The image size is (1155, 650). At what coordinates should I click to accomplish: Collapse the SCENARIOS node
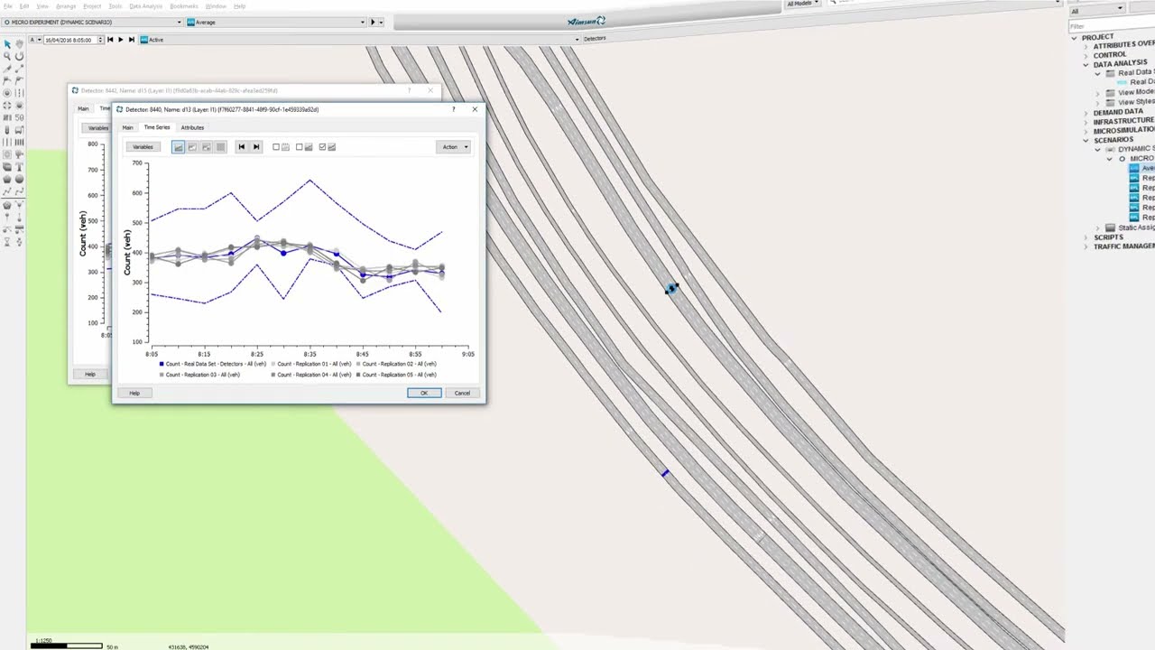pyautogui.click(x=1086, y=140)
